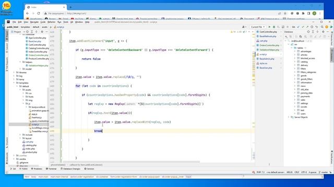Expand the catalog table in Database tree
The height and width of the screenshot is (187, 334).
pos(295,62)
